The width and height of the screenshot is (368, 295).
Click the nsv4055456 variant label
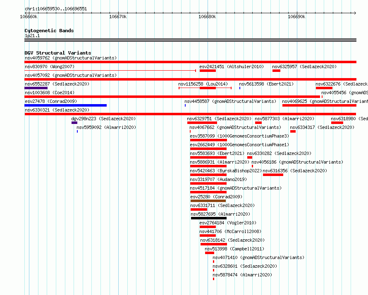pos(344,93)
